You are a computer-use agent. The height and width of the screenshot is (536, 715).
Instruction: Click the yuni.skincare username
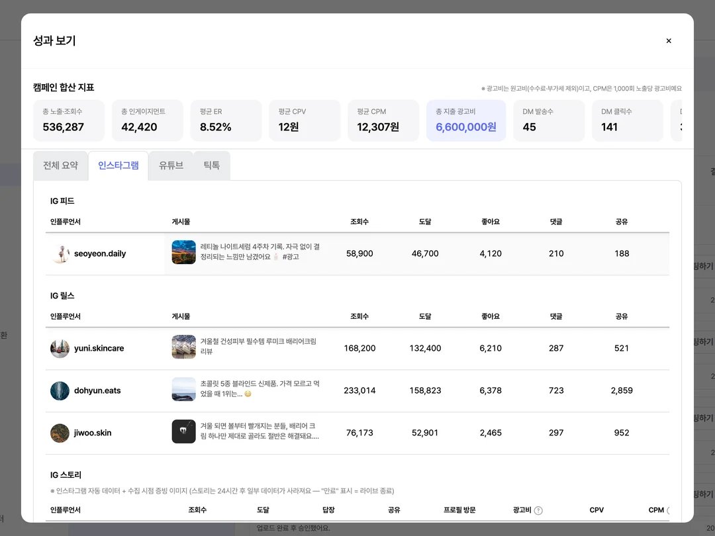pyautogui.click(x=99, y=349)
